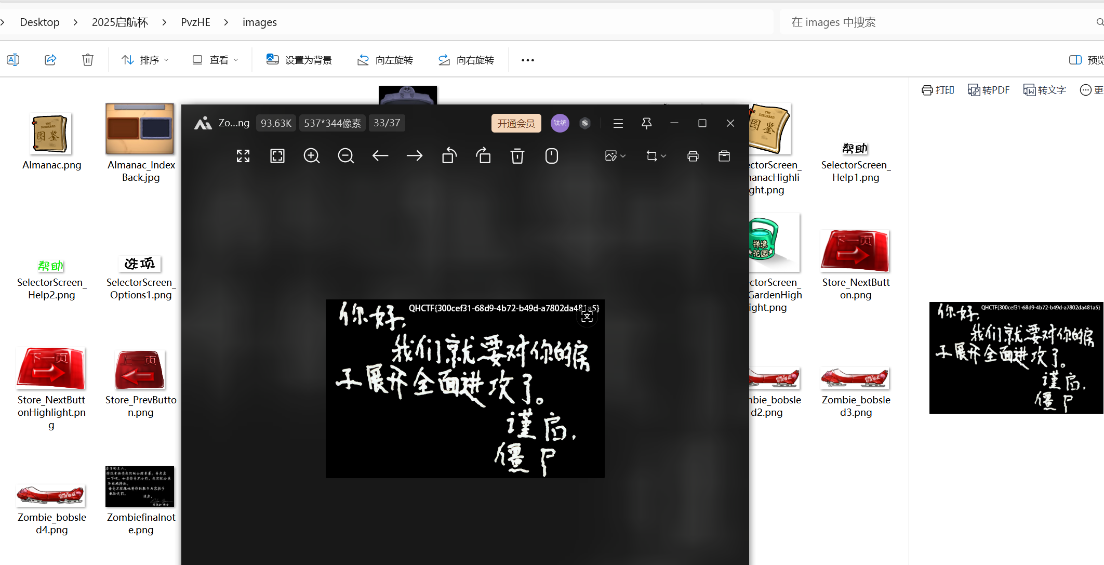Click the print icon in viewer toolbar

pyautogui.click(x=693, y=156)
